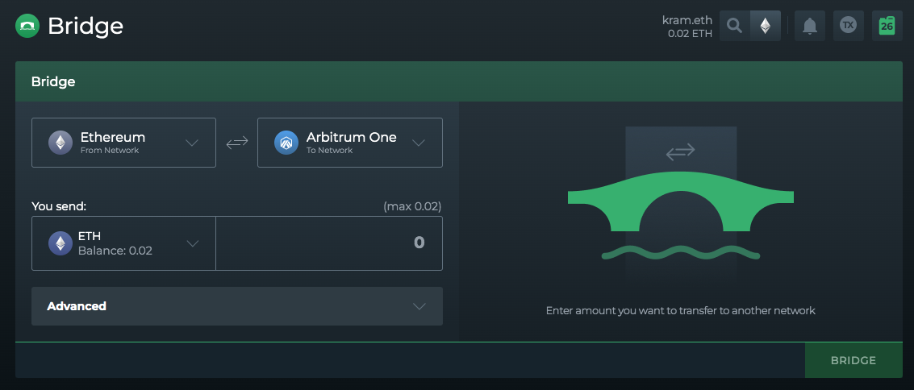Open the TX transactions icon

point(848,27)
